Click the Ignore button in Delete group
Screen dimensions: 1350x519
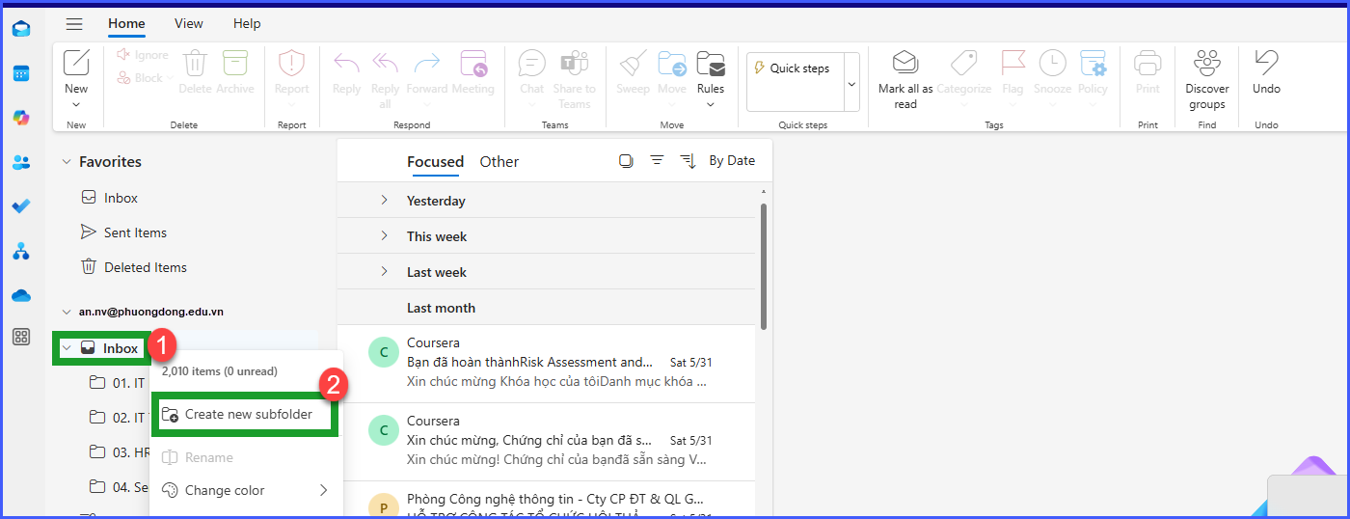143,55
